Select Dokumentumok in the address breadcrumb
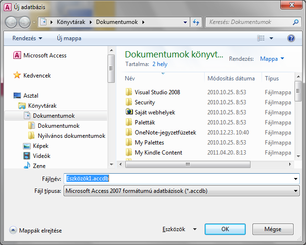 point(117,22)
